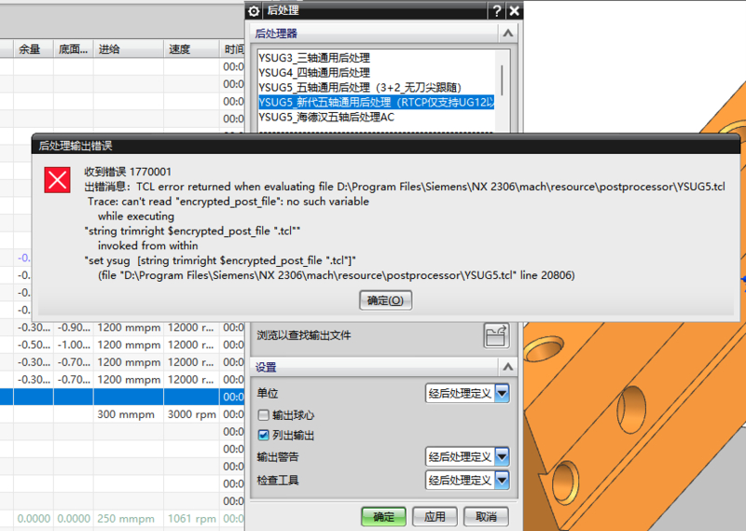
Task: Click the 1061 rpm speed cell
Action: [x=192, y=519]
